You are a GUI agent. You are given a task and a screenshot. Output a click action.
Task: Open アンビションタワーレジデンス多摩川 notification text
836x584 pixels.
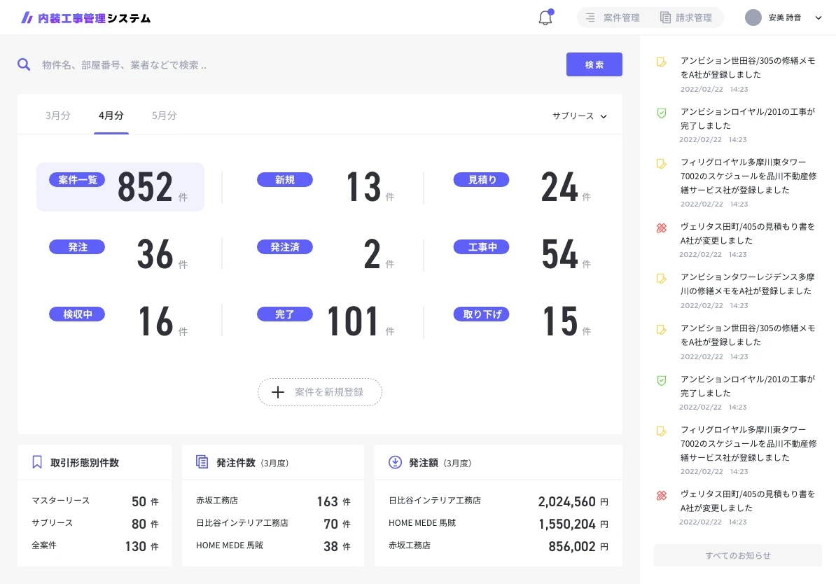[748, 284]
